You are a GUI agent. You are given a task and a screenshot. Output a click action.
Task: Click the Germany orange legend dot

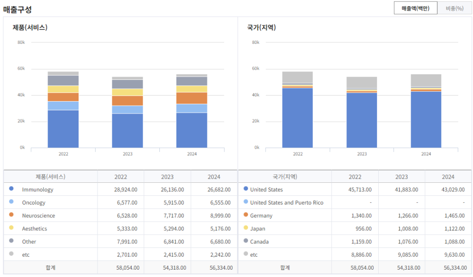click(246, 215)
